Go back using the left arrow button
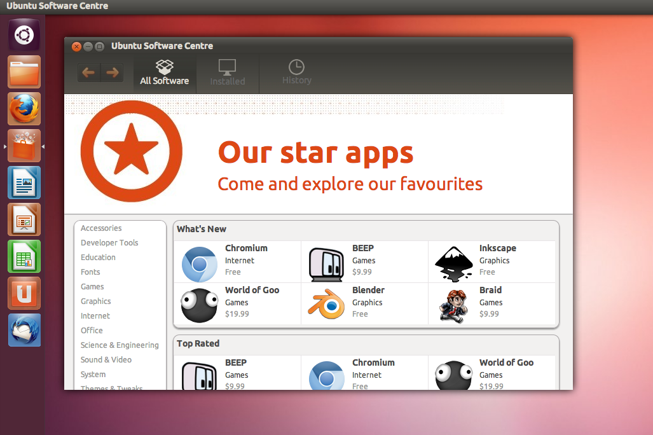Screen dimensions: 653x435 click(x=88, y=72)
